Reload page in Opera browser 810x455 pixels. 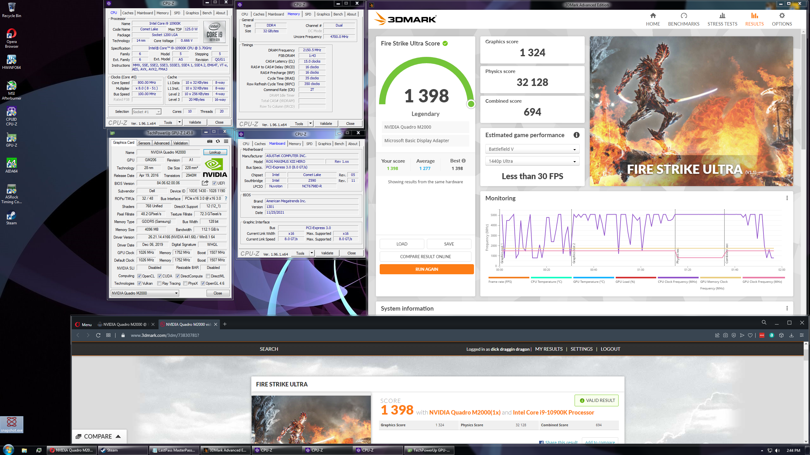(x=98, y=335)
